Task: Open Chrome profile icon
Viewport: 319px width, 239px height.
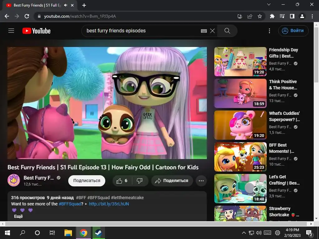Action: [x=302, y=16]
